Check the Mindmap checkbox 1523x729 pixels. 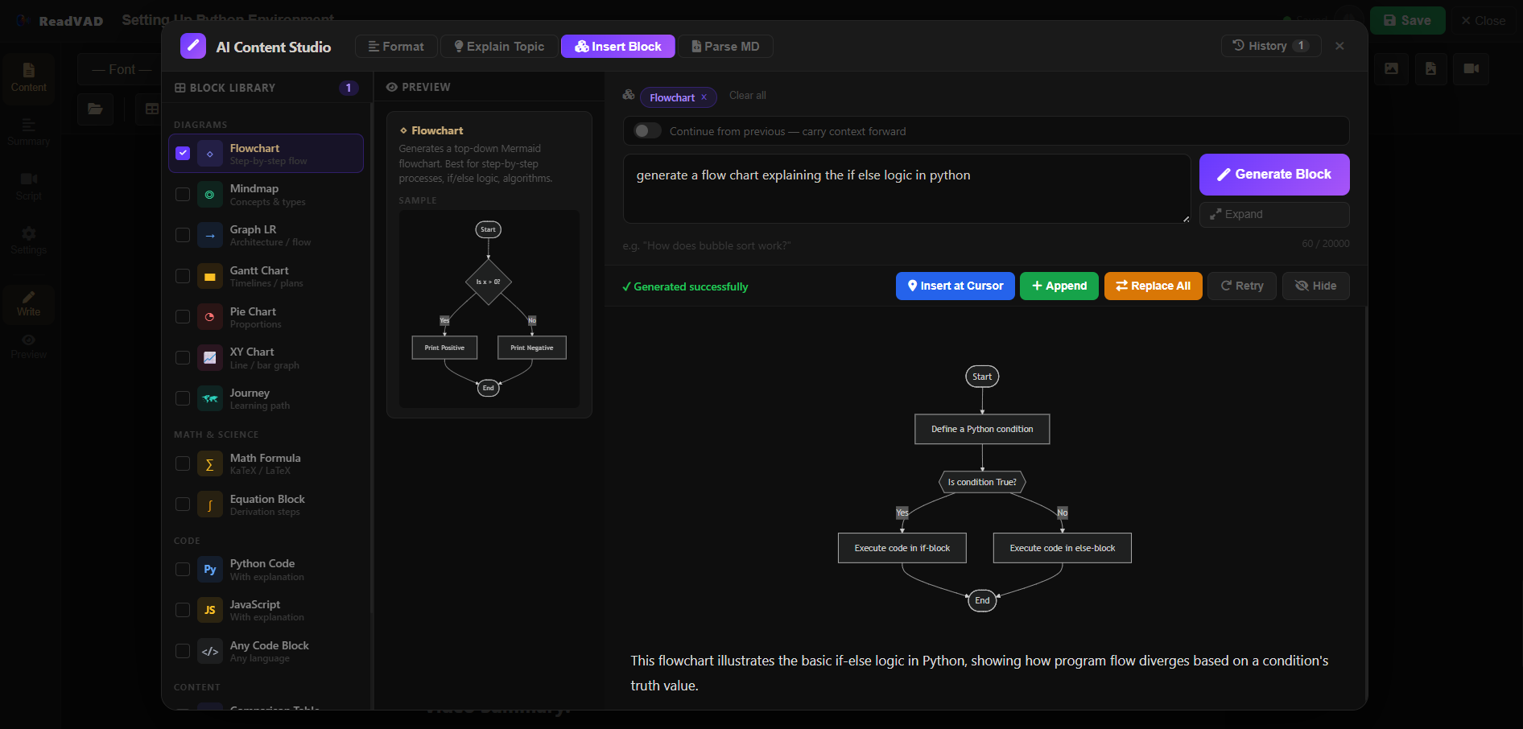183,194
